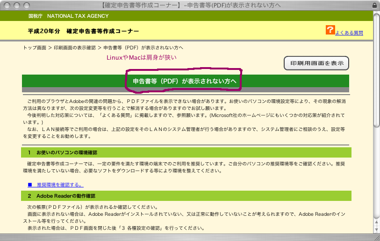Click the green 申告書等（PDF）が表示されない方へ heading banner
This screenshot has height=241, width=380.
point(185,81)
